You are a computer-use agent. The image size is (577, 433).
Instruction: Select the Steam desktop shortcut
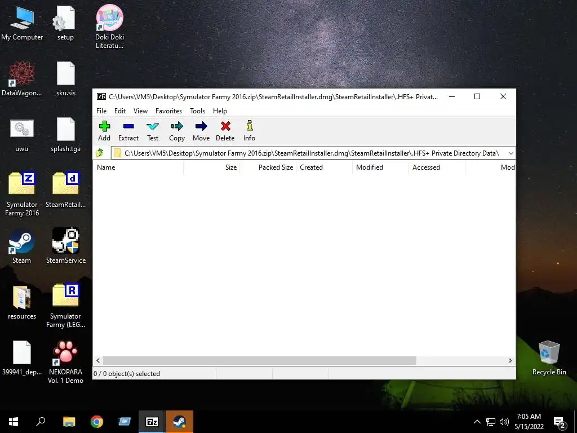[x=22, y=246]
